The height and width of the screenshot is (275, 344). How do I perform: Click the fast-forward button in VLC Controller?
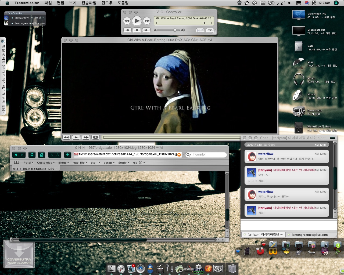[147, 21]
